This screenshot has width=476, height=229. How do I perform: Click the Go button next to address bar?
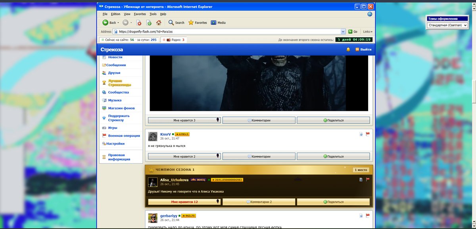[353, 32]
